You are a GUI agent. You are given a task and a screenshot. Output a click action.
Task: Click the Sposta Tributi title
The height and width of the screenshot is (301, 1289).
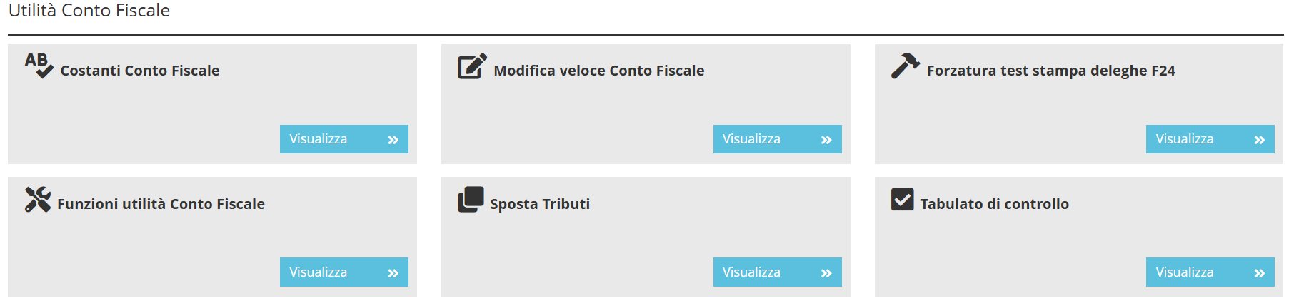click(540, 204)
